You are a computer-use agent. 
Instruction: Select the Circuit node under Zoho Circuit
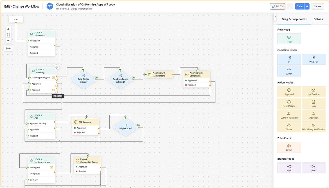click(289, 147)
